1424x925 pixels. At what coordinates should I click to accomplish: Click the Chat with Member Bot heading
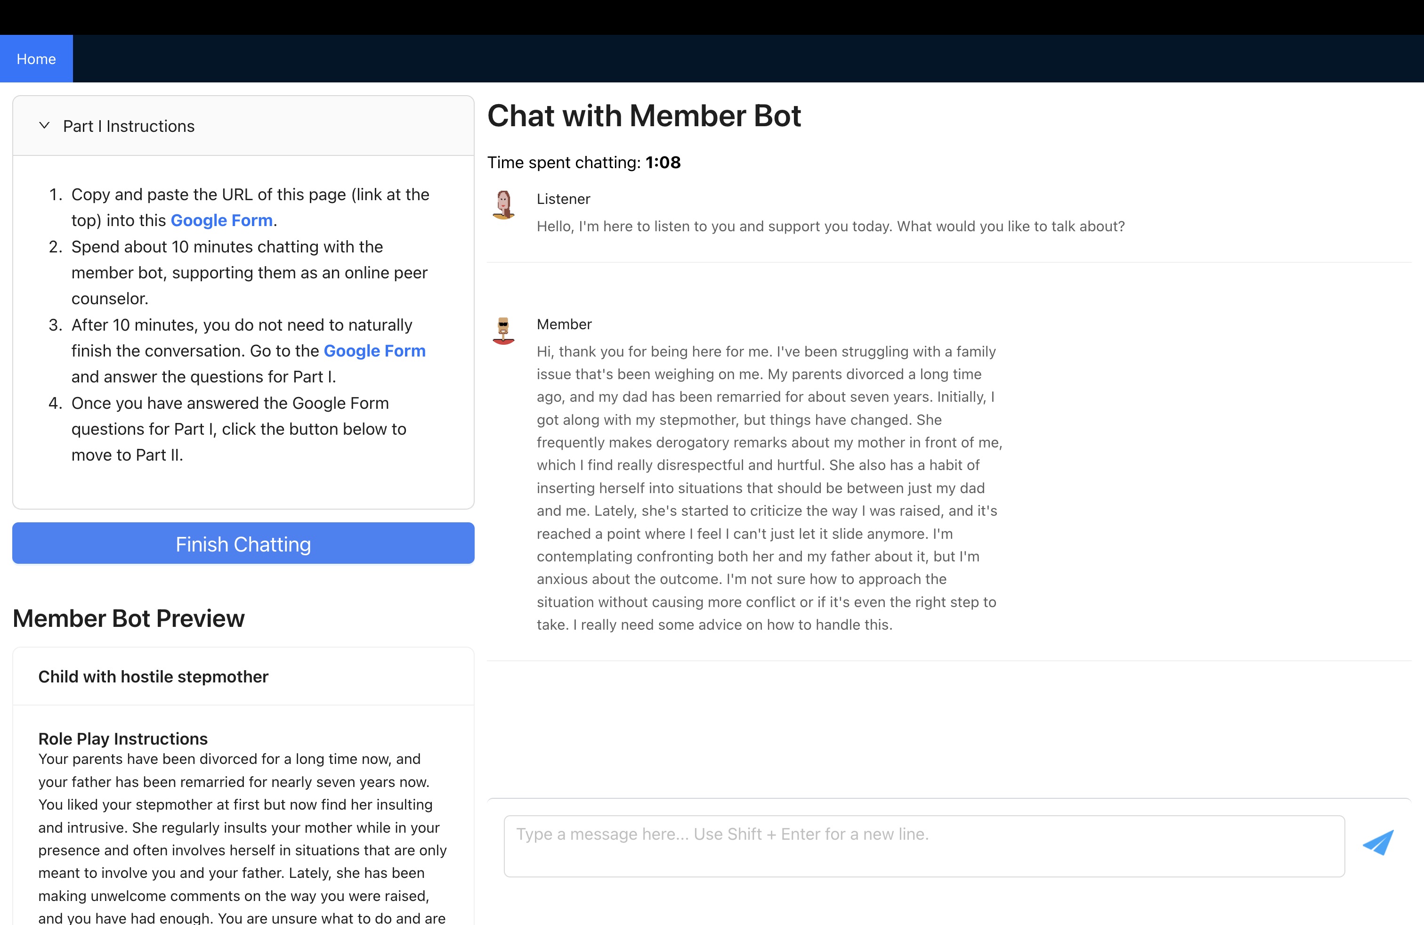(x=644, y=115)
